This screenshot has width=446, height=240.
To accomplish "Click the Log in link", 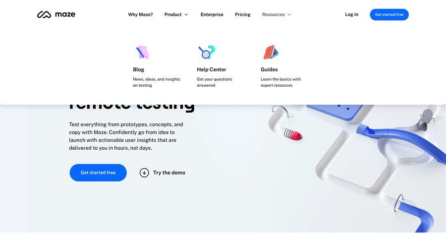I will [x=351, y=14].
